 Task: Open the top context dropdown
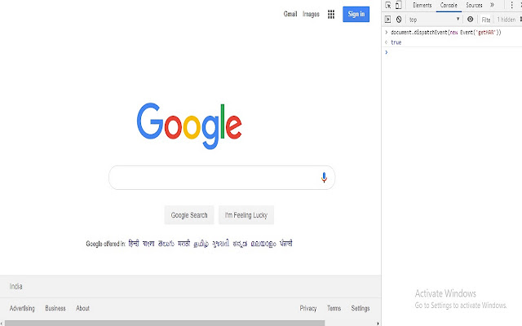(x=435, y=20)
